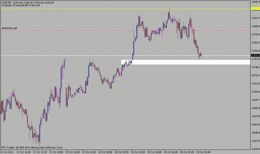Viewport: 260px width, 154px height.
Task: Click the '4 minutes 15 seconds left to bar end' text
Action: click(x=21, y=5)
